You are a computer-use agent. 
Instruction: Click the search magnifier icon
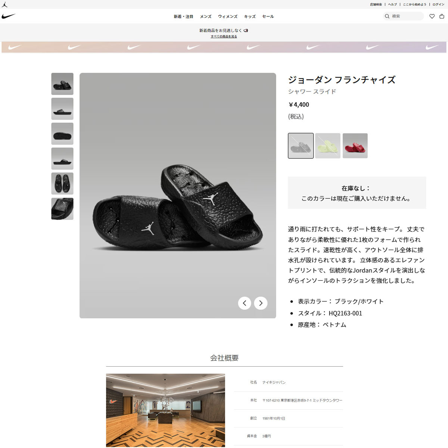tap(387, 16)
